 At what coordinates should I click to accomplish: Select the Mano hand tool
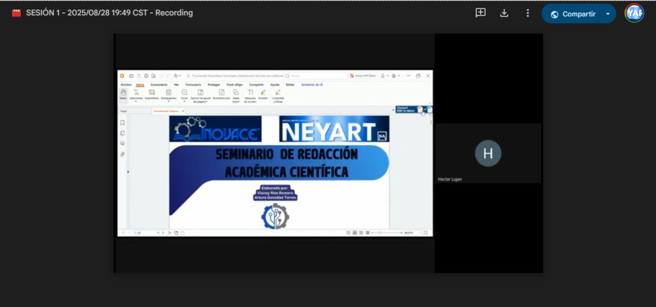tap(123, 94)
